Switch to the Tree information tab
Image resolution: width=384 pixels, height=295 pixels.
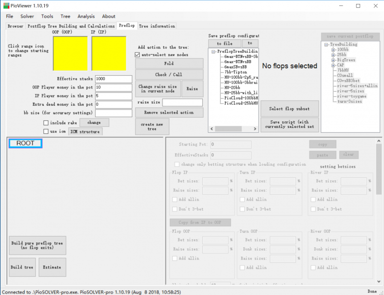pyautogui.click(x=157, y=26)
